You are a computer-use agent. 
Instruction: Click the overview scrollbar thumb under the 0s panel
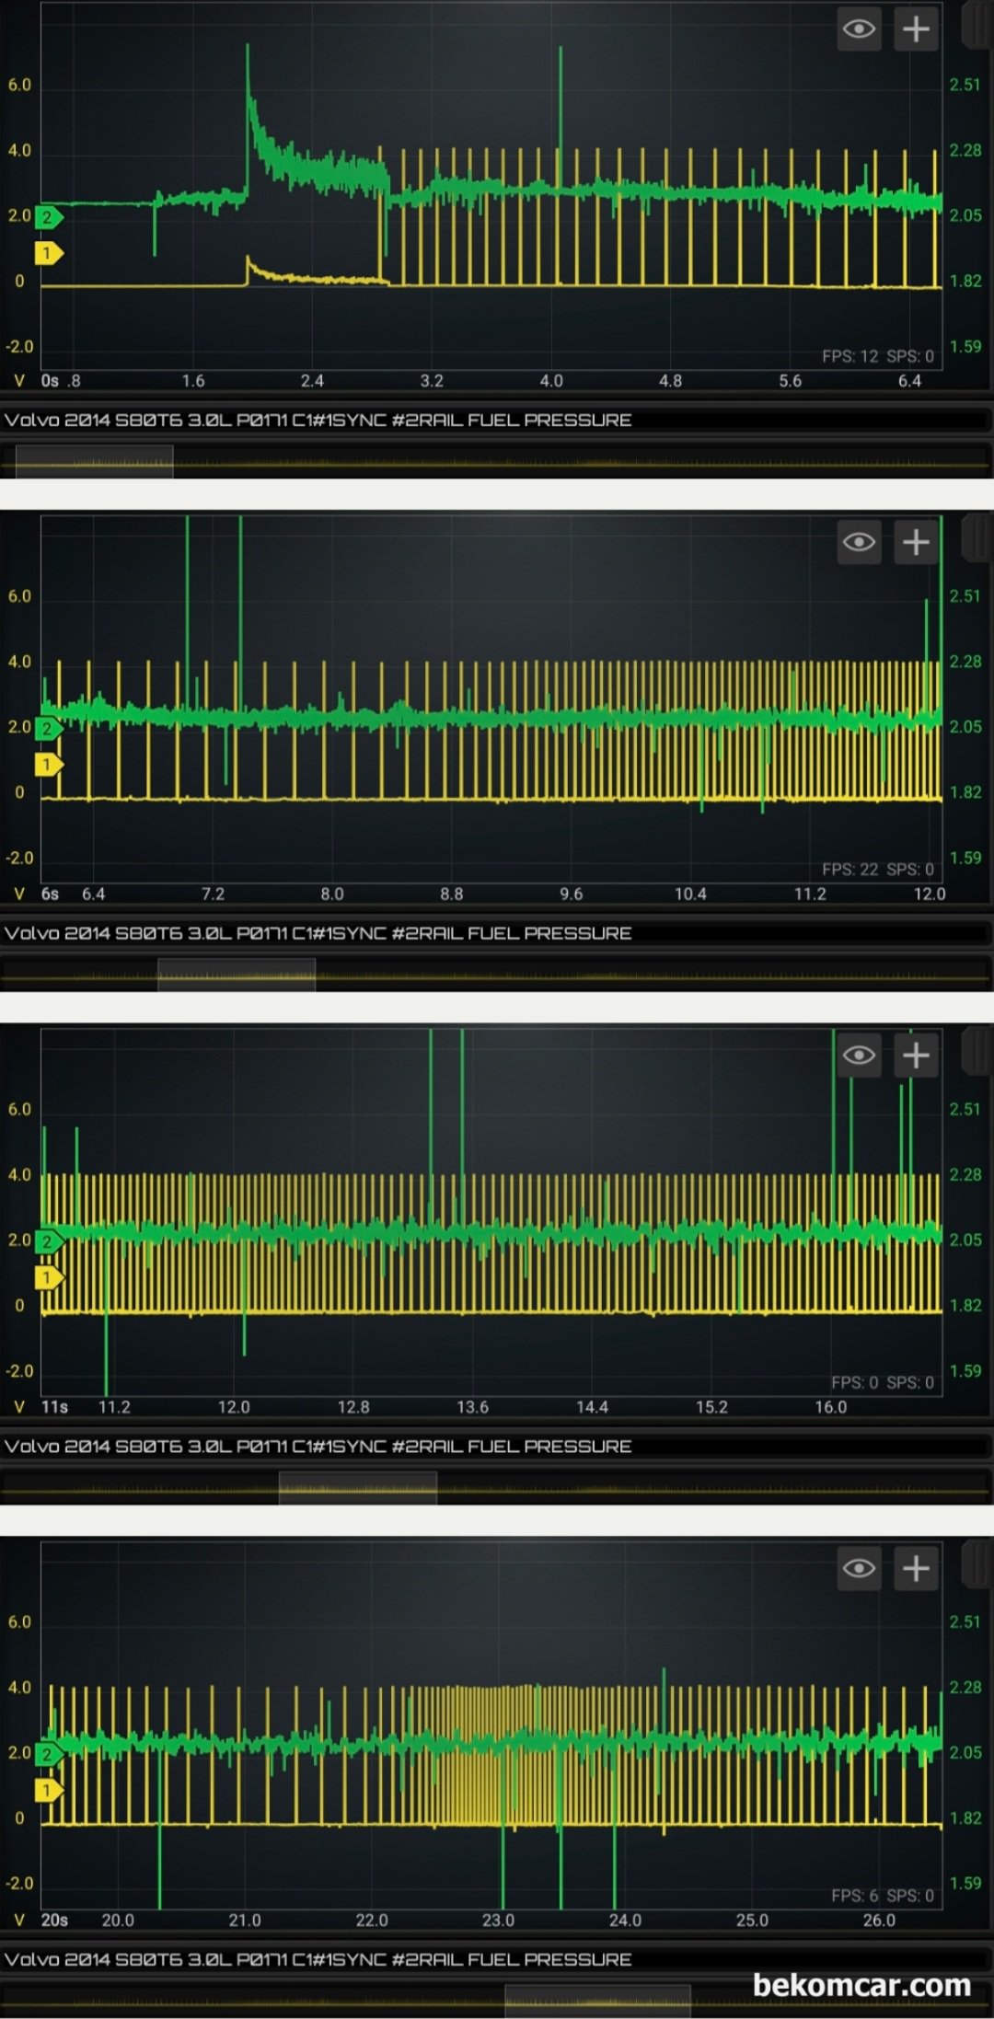(94, 462)
